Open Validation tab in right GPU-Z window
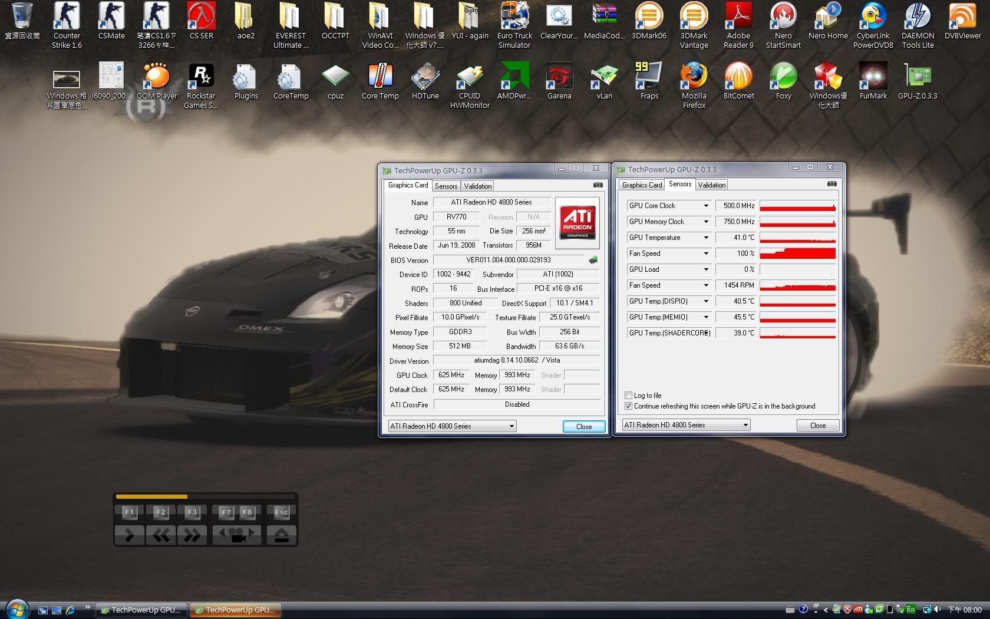This screenshot has width=990, height=619. pos(712,185)
